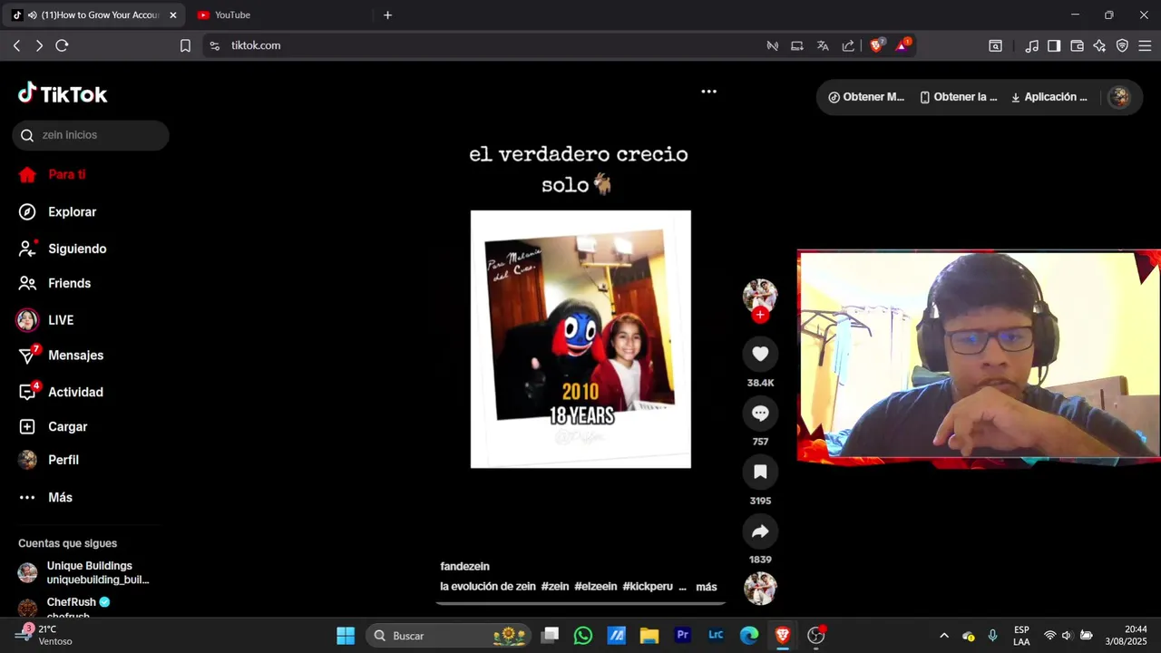This screenshot has height=653, width=1161.
Task: Open Brave main hamburger menu
Action: click(x=1145, y=45)
